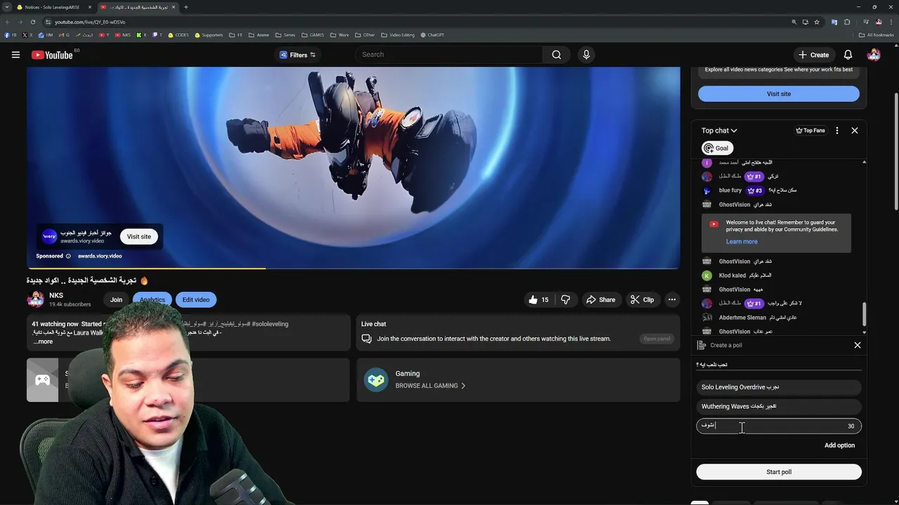Open the All Bookmarks folder
Screen dimensions: 899x505
pyautogui.click(x=877, y=35)
